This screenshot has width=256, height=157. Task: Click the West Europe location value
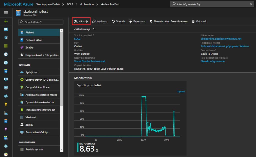pos(82,54)
